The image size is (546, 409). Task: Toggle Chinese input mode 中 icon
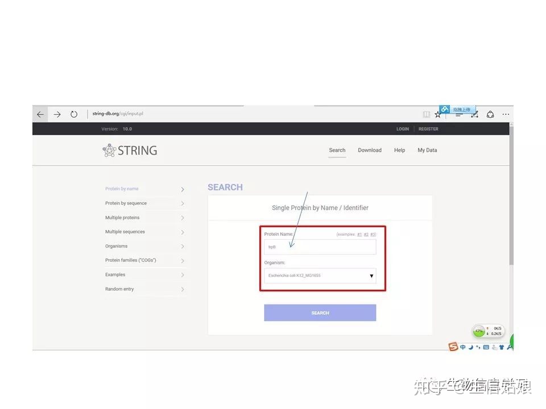click(463, 347)
